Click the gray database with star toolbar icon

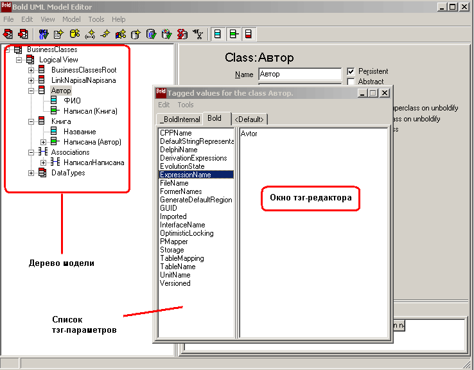click(136, 34)
